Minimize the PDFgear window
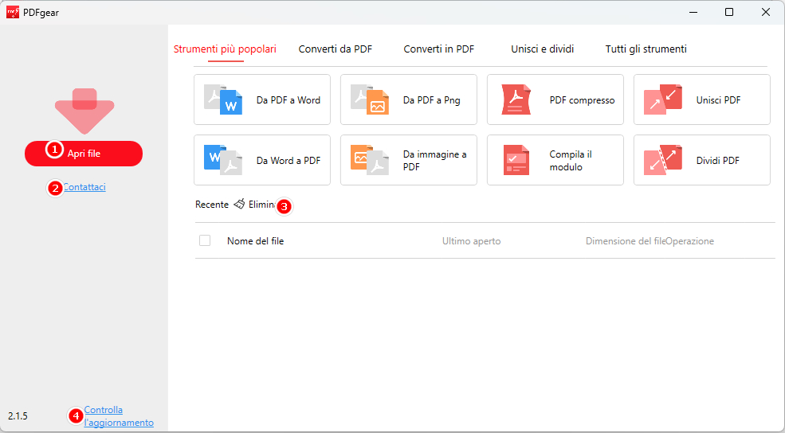This screenshot has height=433, width=785. coord(693,12)
